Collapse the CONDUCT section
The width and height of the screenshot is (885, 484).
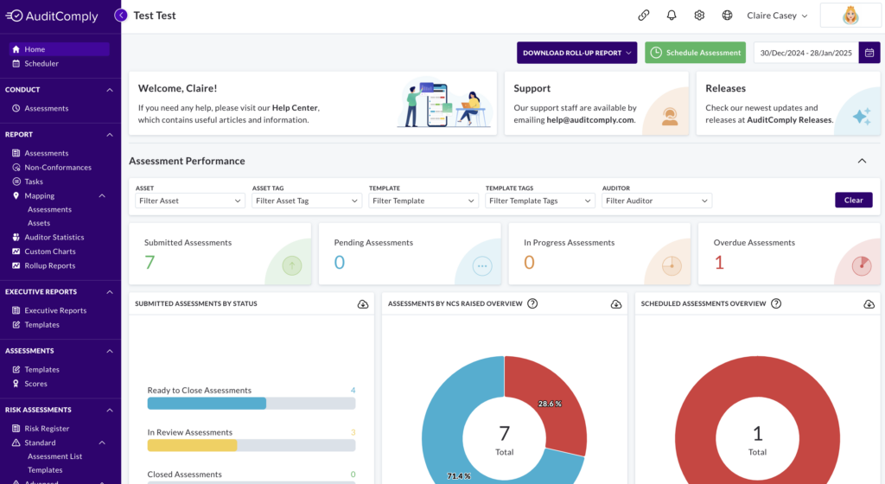110,90
